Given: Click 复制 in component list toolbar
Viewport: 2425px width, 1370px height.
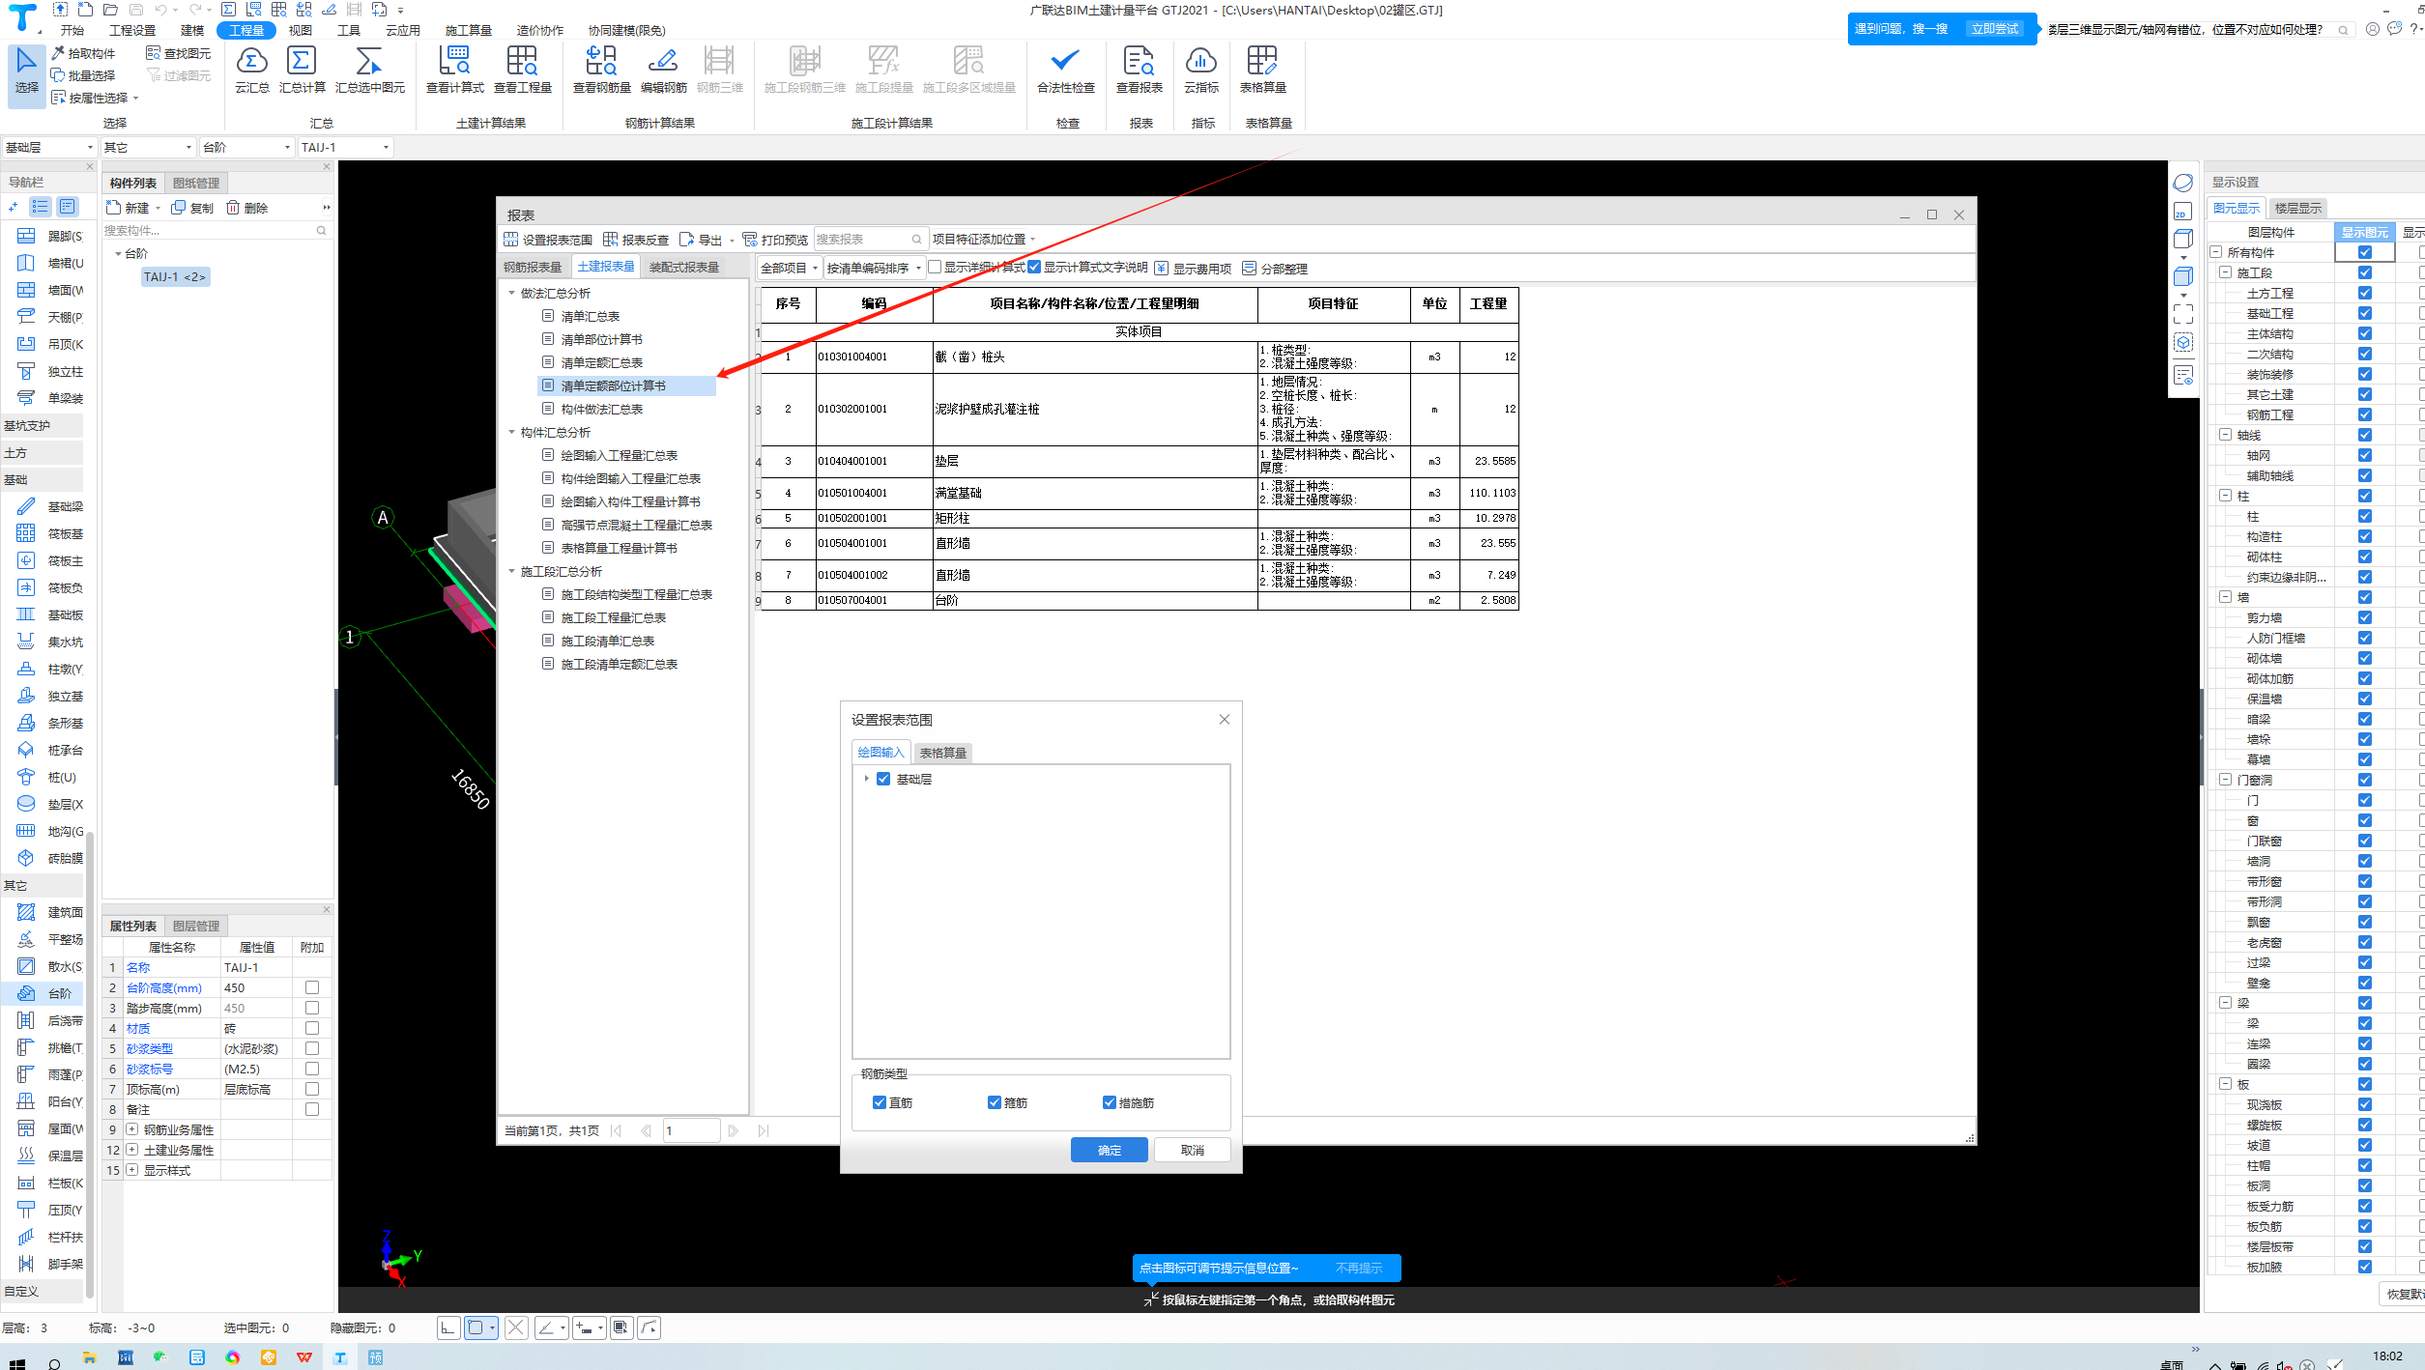Looking at the screenshot, I should [192, 208].
